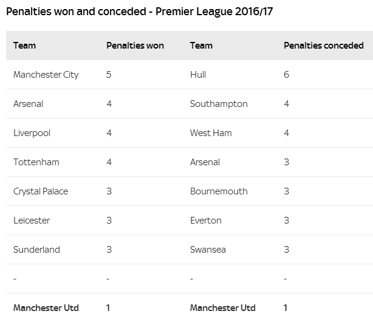Click Bournemouth in the conceded column
This screenshot has width=373, height=325.
pyautogui.click(x=219, y=191)
